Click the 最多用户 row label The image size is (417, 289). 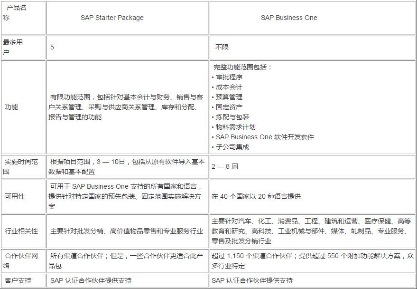[x=23, y=48]
